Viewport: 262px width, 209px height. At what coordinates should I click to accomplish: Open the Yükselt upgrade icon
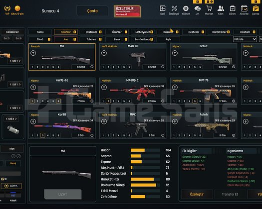tap(186, 8)
